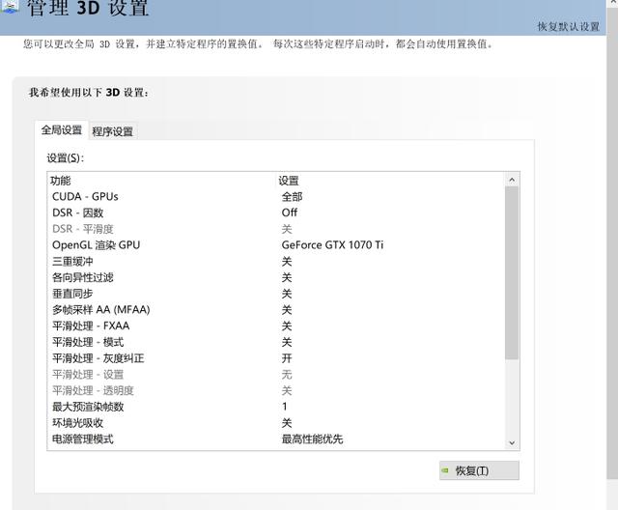The height and width of the screenshot is (510, 618).
Task: Click the 开 value for 灰度纠正
Action: (287, 358)
